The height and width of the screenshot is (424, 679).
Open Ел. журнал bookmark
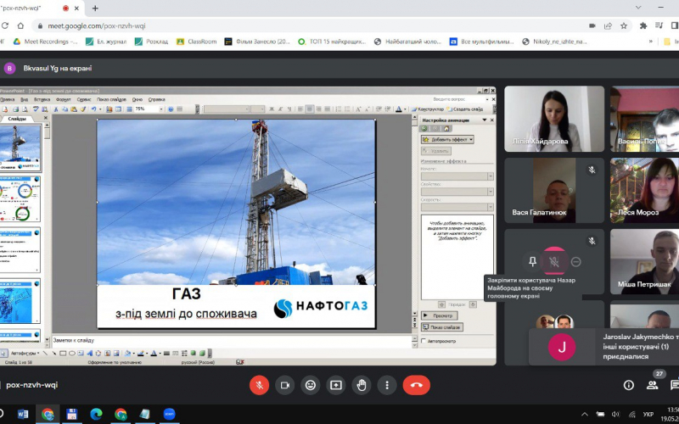pos(106,42)
